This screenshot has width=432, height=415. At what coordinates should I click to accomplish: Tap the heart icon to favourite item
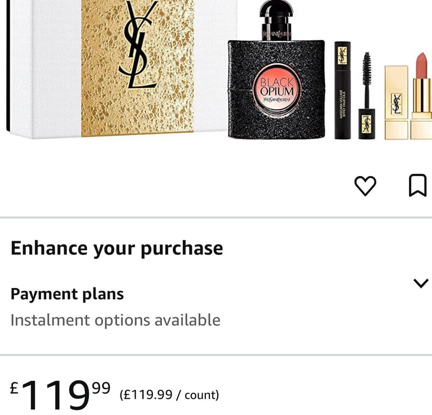(365, 186)
